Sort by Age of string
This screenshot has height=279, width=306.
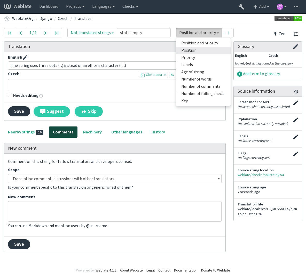(203, 72)
